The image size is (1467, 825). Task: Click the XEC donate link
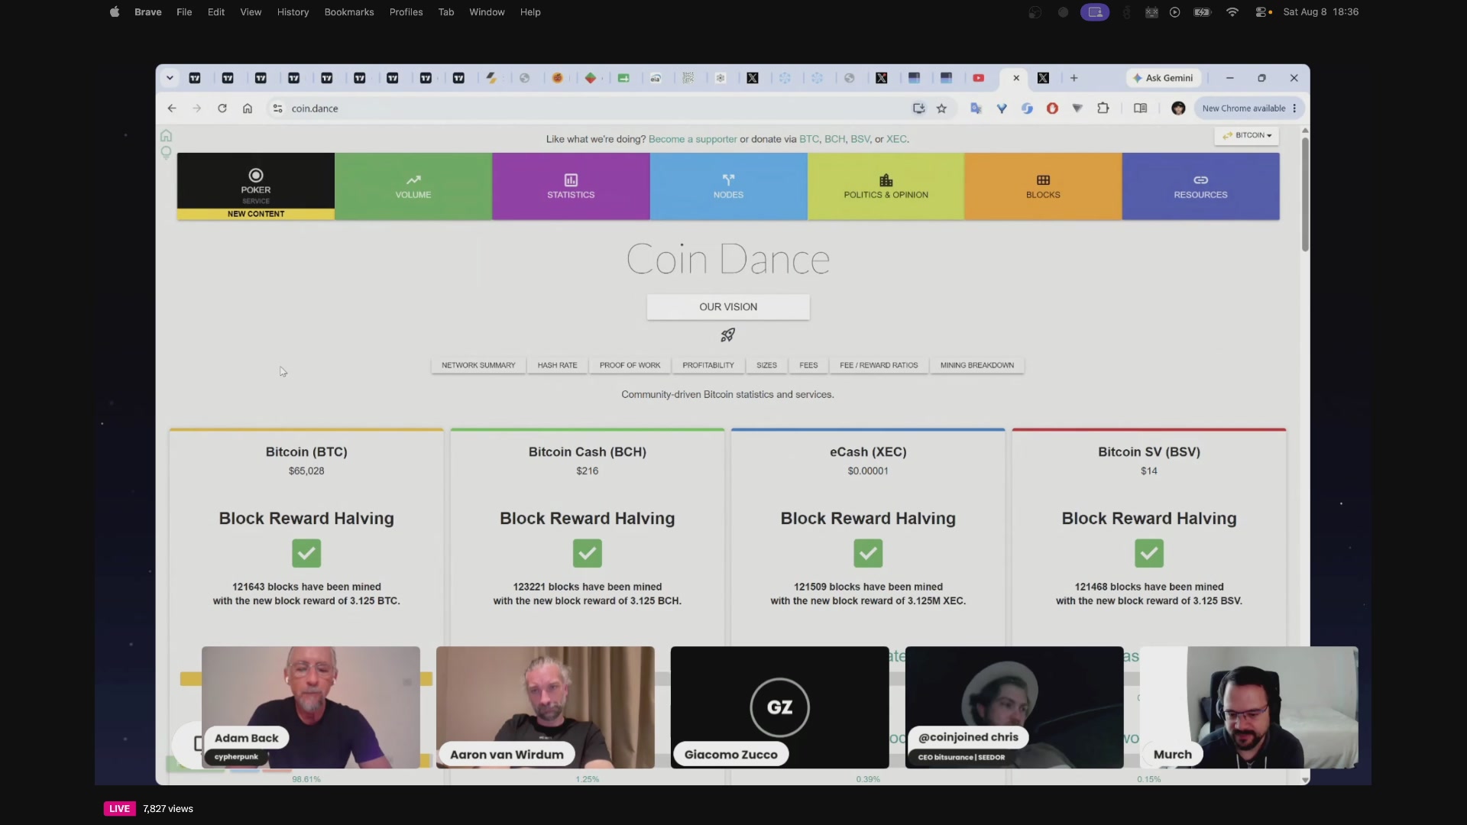pyautogui.click(x=896, y=139)
